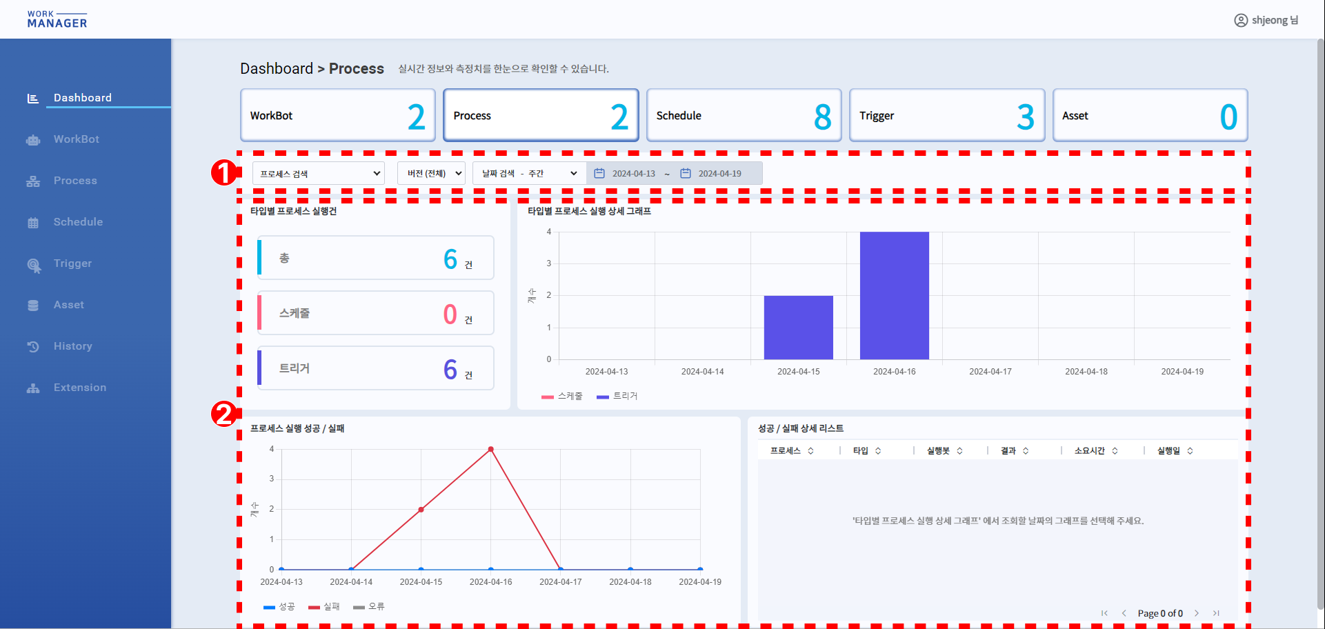This screenshot has width=1325, height=629.
Task: Click the Extension icon in sidebar
Action: [33, 388]
